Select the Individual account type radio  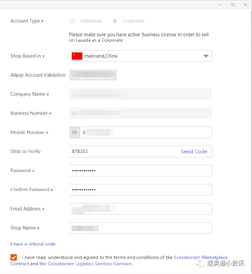point(72,21)
